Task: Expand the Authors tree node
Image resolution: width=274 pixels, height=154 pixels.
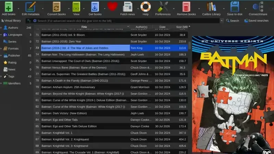Action: click(1, 28)
